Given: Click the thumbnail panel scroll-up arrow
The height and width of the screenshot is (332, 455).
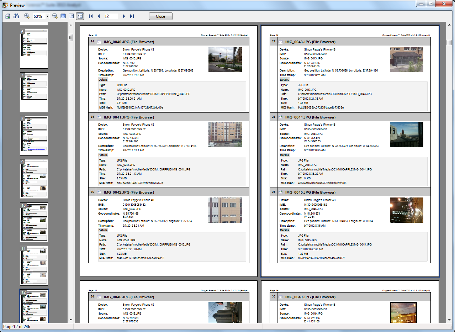Looking at the screenshot, I should click(70, 25).
